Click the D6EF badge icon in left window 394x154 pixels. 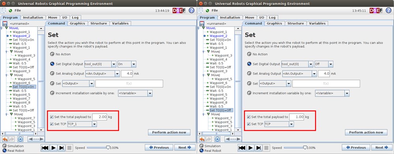click(x=179, y=11)
